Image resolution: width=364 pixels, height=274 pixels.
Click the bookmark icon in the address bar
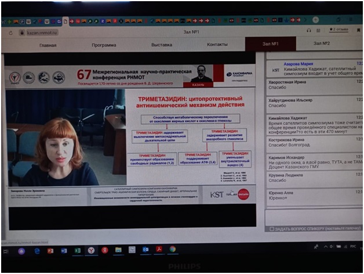click(358, 30)
